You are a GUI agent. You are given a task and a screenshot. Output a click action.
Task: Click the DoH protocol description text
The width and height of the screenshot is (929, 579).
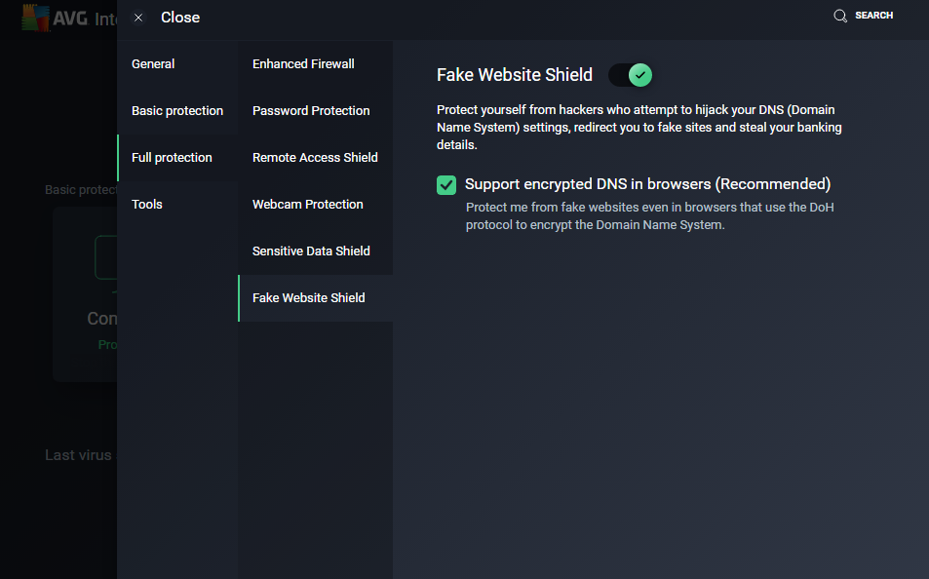click(649, 216)
